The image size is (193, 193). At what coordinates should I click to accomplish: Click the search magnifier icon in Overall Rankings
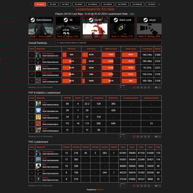(58, 43)
